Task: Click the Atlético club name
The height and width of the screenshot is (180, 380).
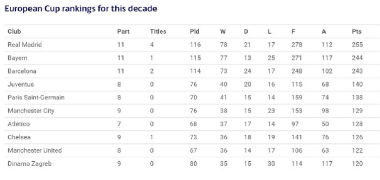Action: (19, 124)
